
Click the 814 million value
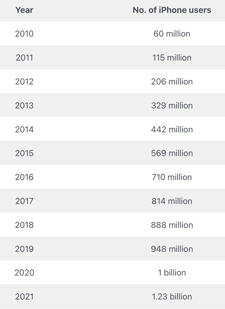pos(172,201)
